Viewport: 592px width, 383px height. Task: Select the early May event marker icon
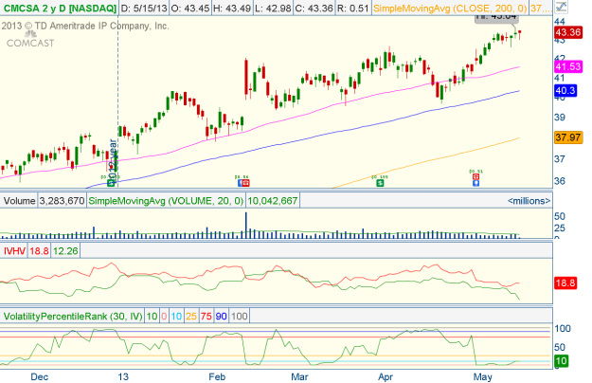click(476, 180)
